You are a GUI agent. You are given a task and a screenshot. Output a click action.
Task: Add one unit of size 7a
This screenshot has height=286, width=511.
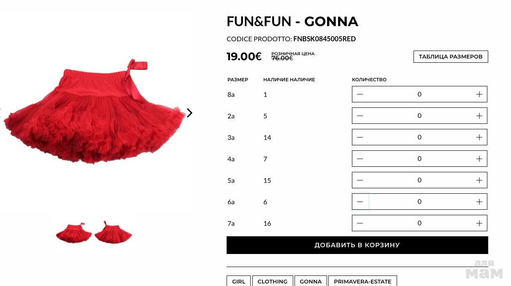[x=479, y=223]
